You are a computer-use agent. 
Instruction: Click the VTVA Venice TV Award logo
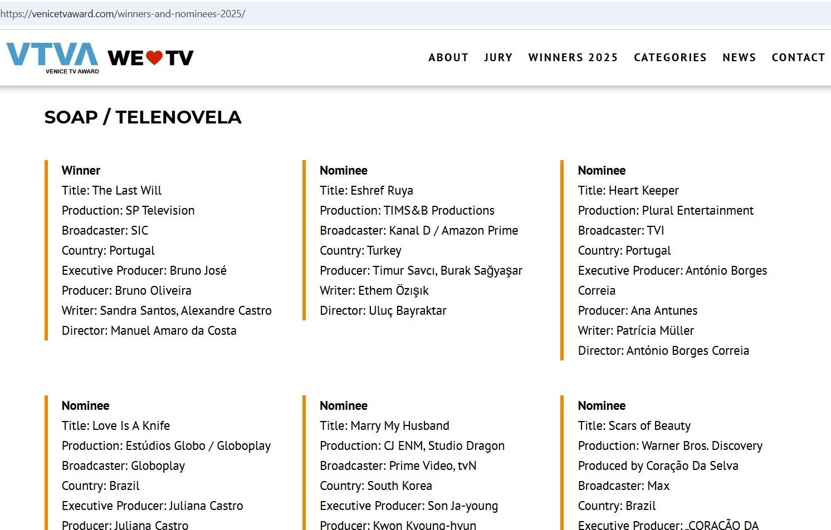pos(52,57)
